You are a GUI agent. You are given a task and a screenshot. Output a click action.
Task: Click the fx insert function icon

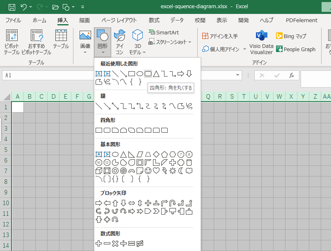(292, 75)
